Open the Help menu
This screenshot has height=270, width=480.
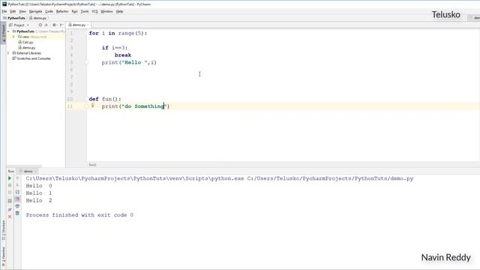click(x=120, y=11)
